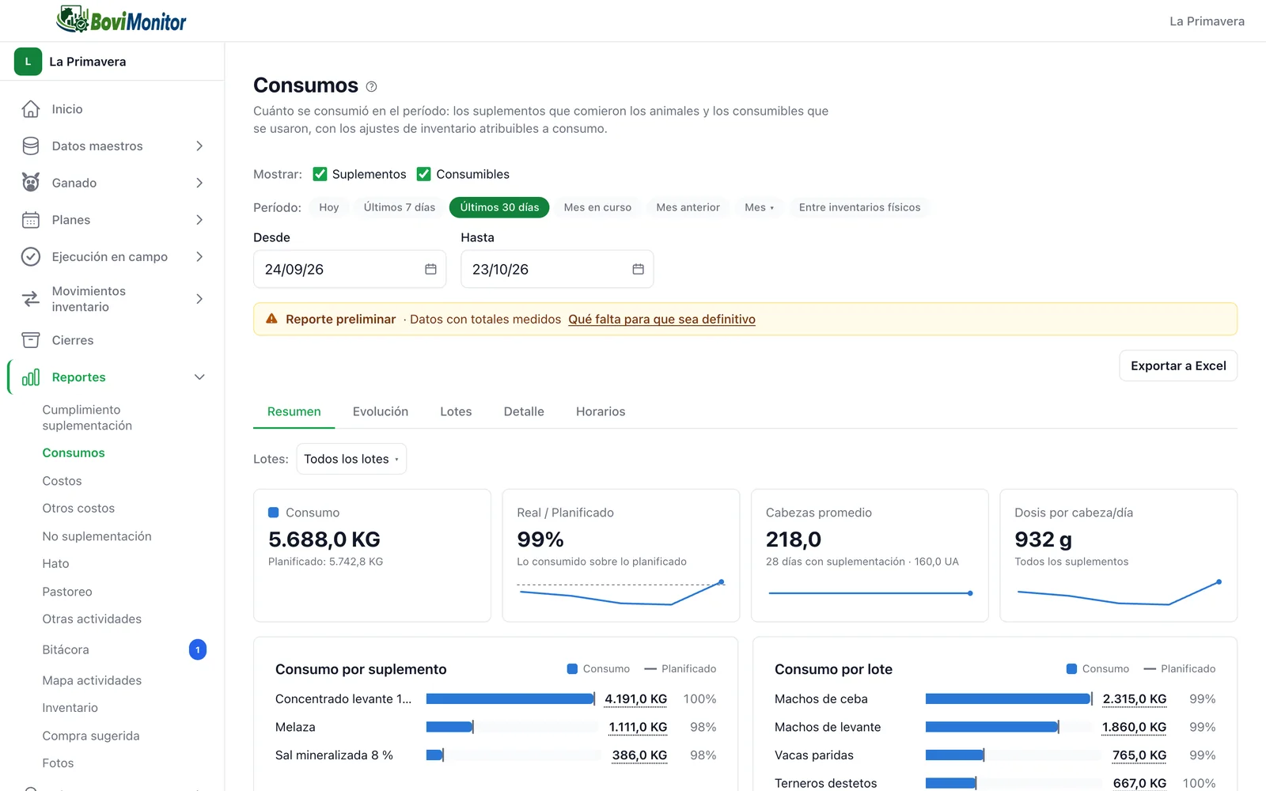The width and height of the screenshot is (1266, 791).
Task: Open the Costos report
Action: (62, 481)
